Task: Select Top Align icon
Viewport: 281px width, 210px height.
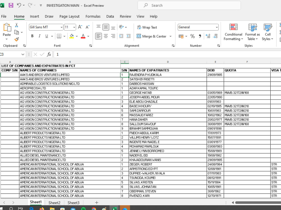Action: click(98, 27)
